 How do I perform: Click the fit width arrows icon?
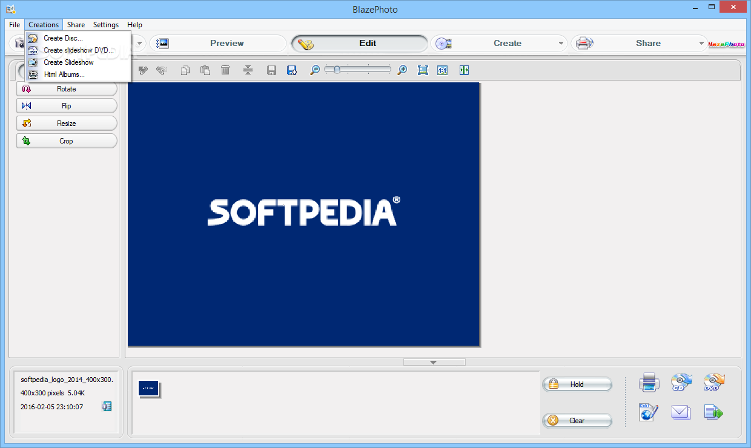pyautogui.click(x=464, y=70)
